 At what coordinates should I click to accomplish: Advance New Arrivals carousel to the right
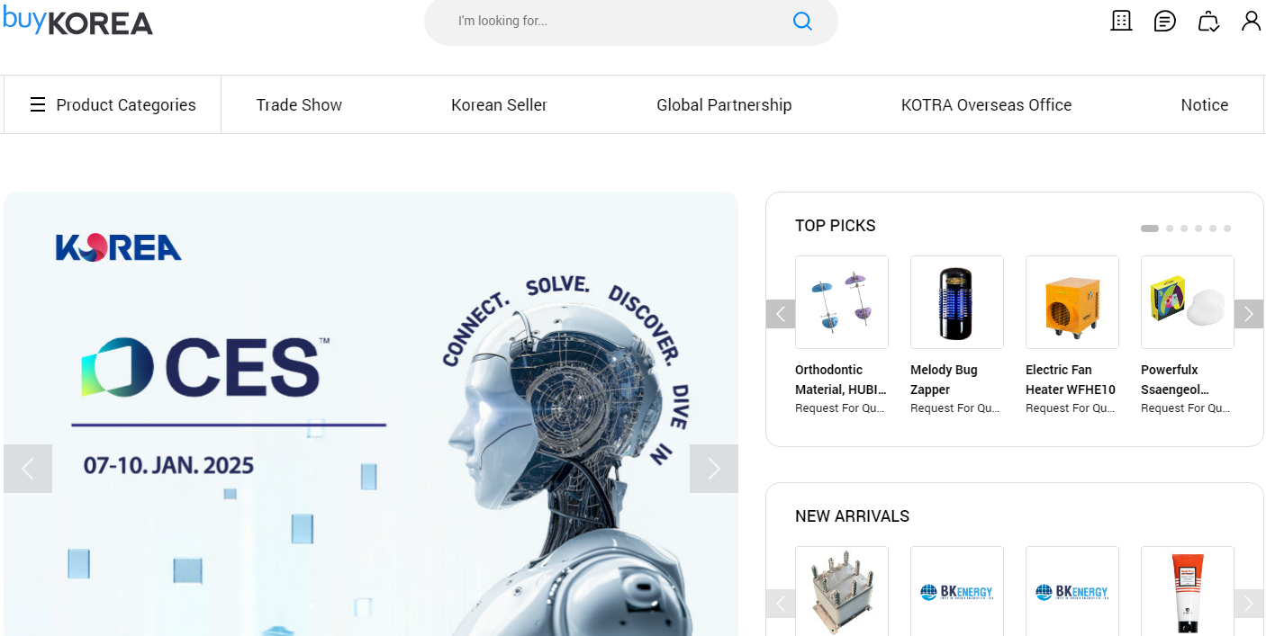(x=1249, y=604)
